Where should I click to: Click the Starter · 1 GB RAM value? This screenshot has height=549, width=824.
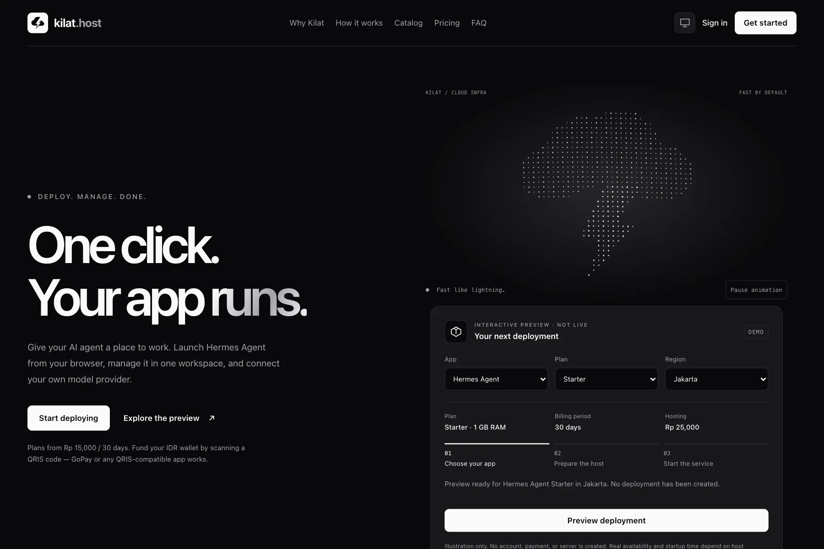475,427
